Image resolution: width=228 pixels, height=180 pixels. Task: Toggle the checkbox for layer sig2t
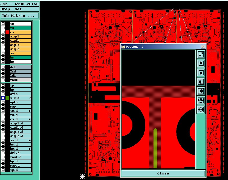click(3, 36)
